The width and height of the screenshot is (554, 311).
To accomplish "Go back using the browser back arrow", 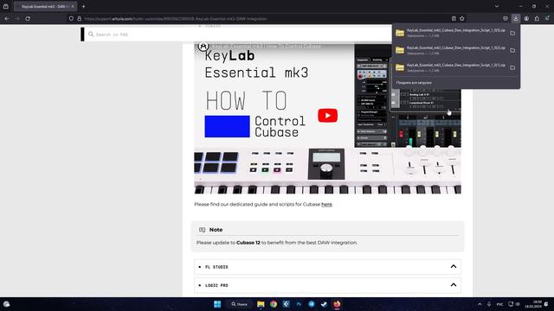I will click(7, 19).
